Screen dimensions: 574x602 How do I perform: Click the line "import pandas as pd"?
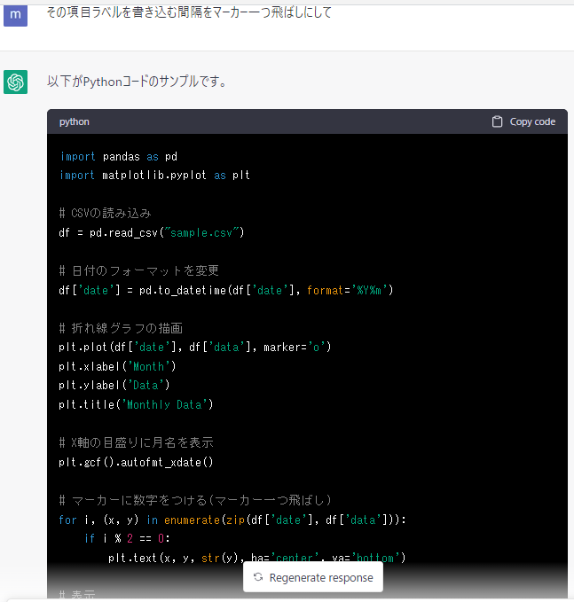(118, 157)
